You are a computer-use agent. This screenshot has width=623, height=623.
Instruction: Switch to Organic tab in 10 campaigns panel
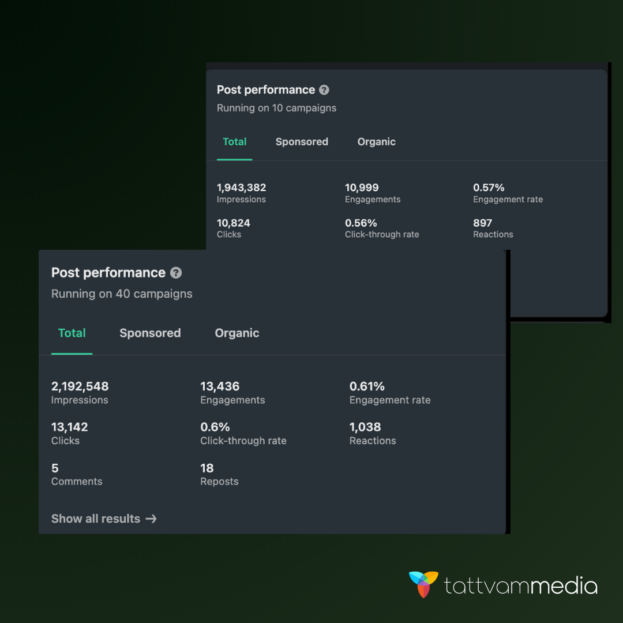pyautogui.click(x=376, y=142)
